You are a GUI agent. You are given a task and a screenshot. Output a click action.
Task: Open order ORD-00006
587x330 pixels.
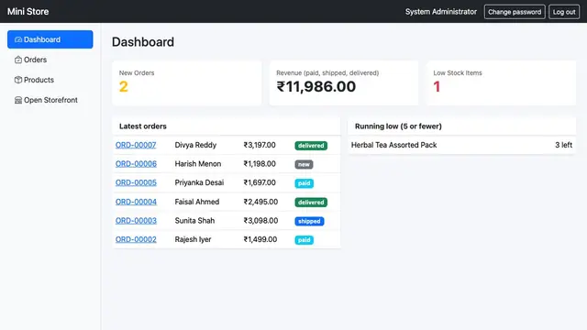point(136,164)
